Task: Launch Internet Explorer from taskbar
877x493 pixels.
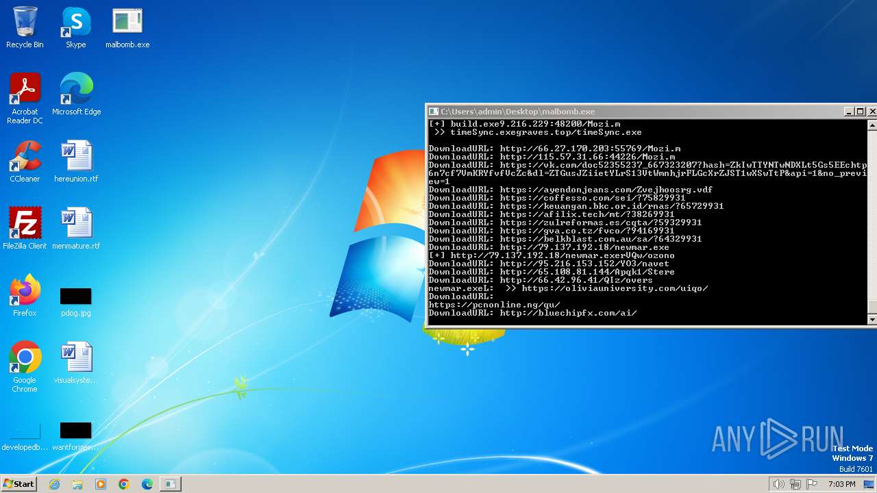Action: [x=54, y=484]
